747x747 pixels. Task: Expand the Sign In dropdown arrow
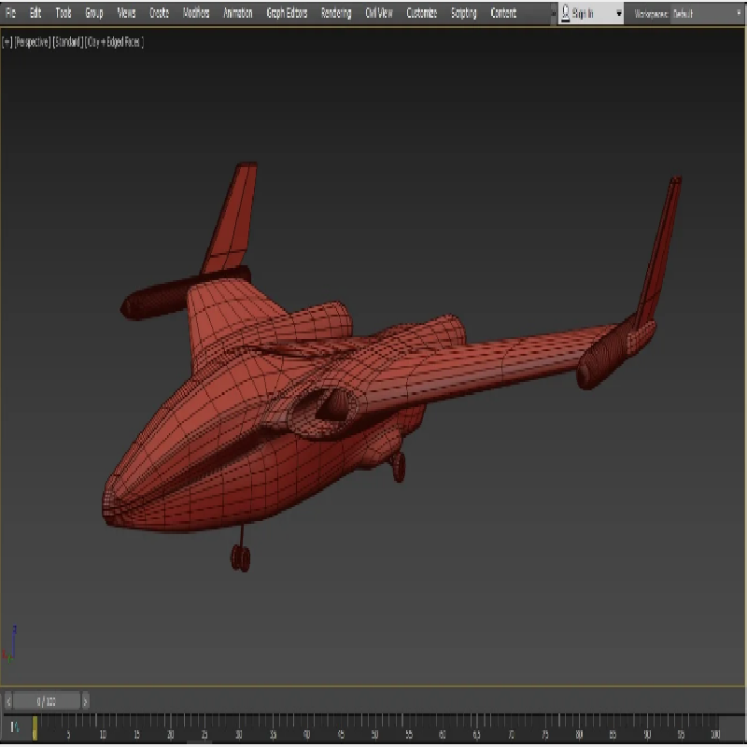click(x=618, y=14)
